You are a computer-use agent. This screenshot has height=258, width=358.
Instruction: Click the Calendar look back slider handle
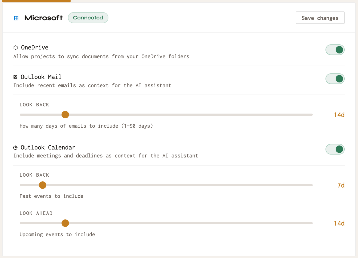tap(43, 185)
